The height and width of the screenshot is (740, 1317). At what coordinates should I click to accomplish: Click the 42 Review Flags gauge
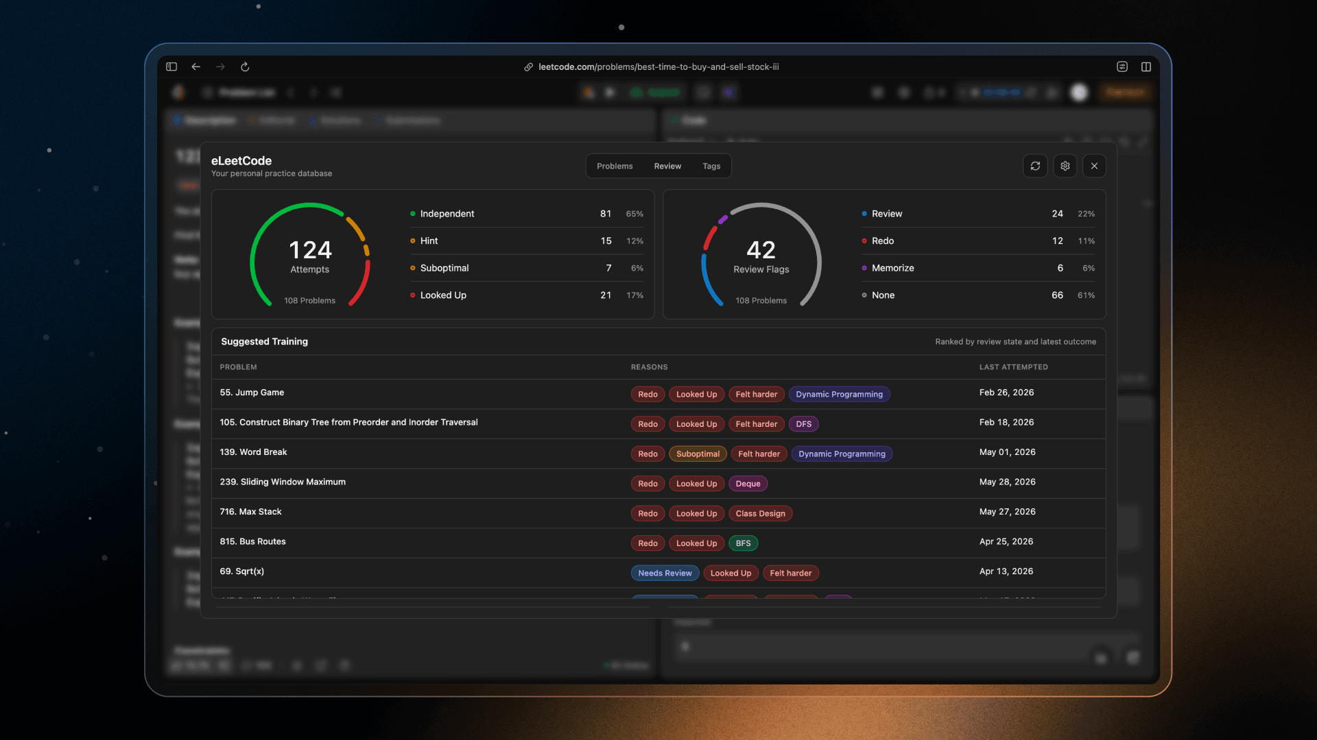click(x=761, y=255)
